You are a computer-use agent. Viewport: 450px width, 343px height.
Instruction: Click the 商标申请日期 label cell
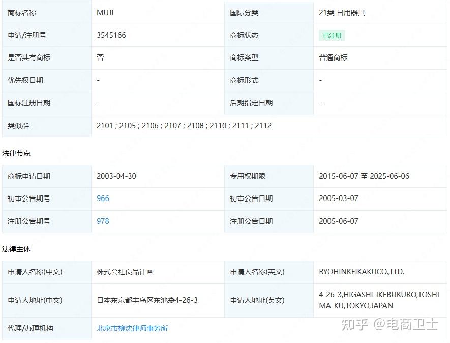pyautogui.click(x=47, y=176)
